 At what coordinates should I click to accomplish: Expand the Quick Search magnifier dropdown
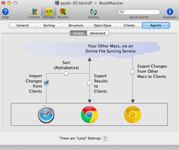(x=122, y=12)
